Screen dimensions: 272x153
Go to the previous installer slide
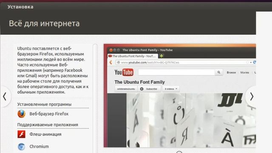[5, 96]
